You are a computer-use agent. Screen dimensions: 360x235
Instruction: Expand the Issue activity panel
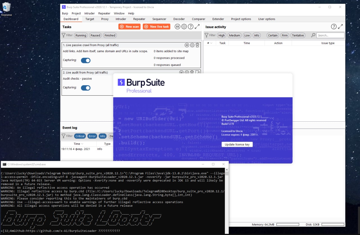[340, 27]
